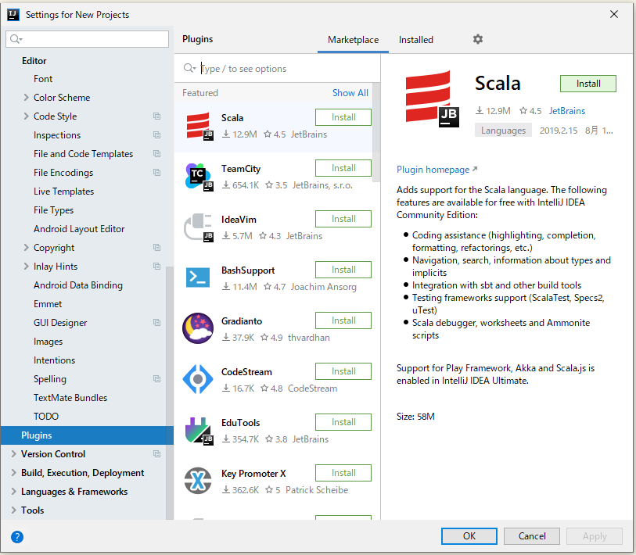Click the project-level icon beside Code Style
This screenshot has height=555, width=636.
coord(157,116)
